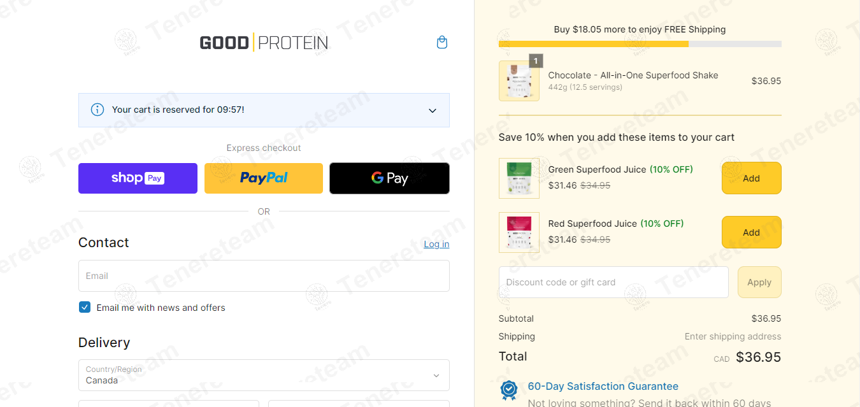This screenshot has height=407, width=860.
Task: Click the free shipping progress bar
Action: [640, 44]
